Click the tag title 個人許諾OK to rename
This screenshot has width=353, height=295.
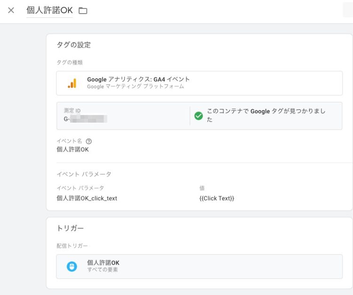click(49, 10)
